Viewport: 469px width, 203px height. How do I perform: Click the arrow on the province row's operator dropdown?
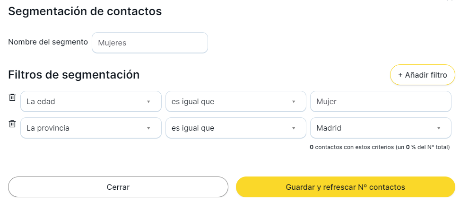click(x=293, y=128)
